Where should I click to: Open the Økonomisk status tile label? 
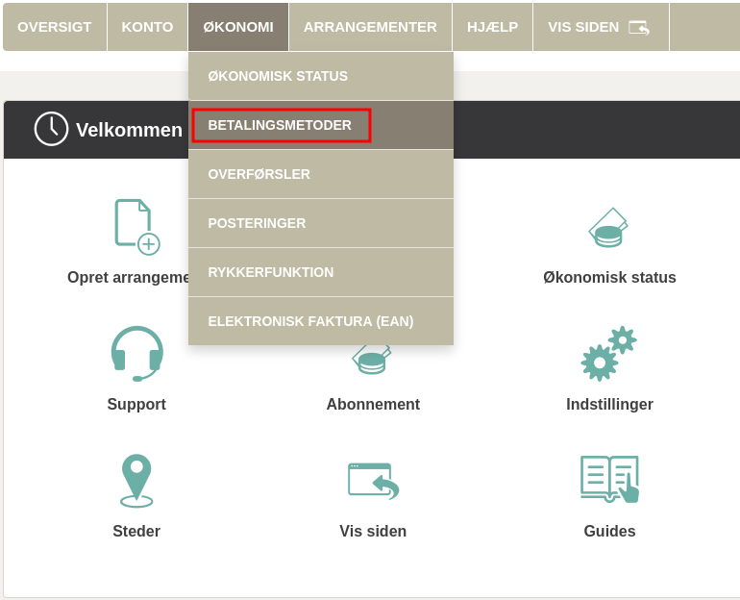pos(609,277)
